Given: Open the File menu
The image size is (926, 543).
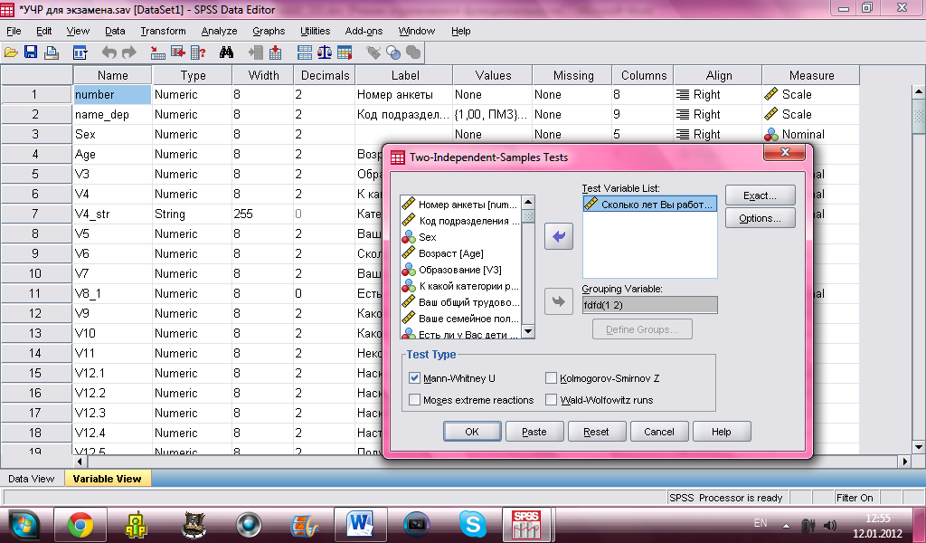Looking at the screenshot, I should [x=14, y=31].
